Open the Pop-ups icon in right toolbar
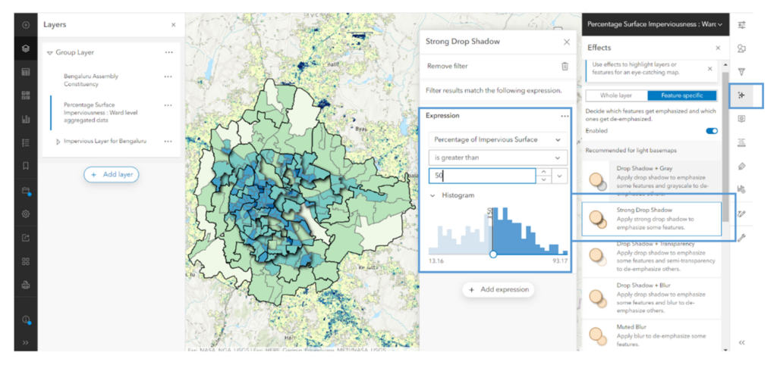 pyautogui.click(x=741, y=119)
